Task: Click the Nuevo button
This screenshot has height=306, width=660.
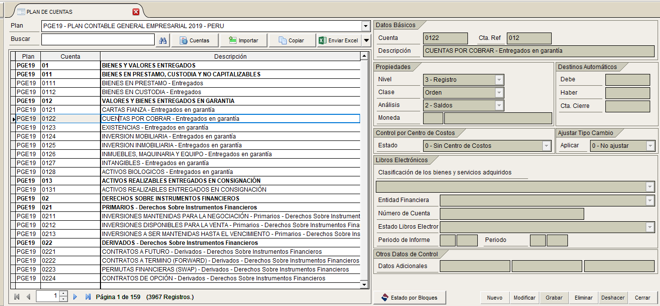Action: (x=495, y=298)
